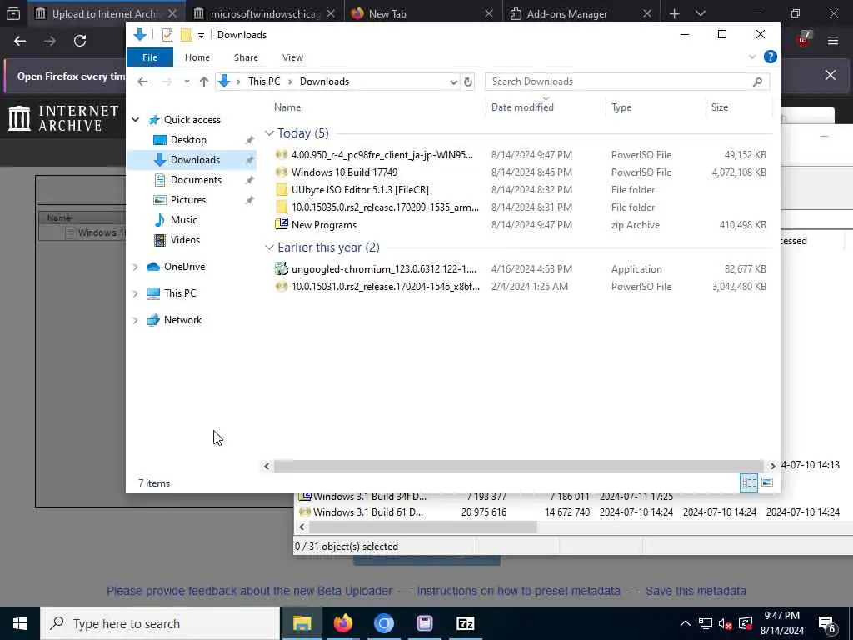Refresh the Downloads folder

pyautogui.click(x=468, y=82)
